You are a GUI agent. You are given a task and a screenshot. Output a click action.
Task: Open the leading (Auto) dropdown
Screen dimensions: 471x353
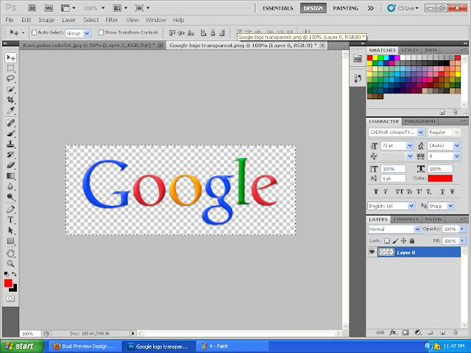click(457, 146)
